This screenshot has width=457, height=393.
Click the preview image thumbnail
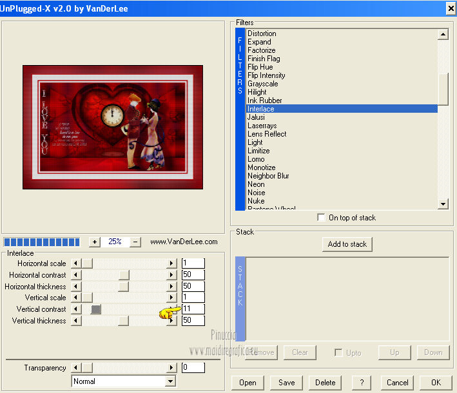click(x=113, y=127)
